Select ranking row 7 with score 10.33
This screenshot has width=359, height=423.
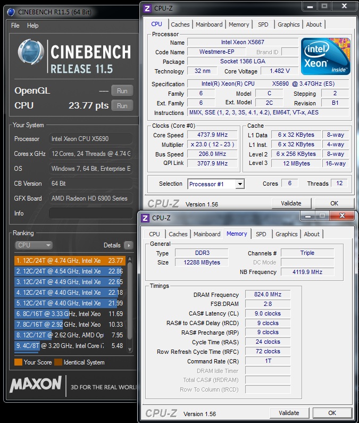tap(70, 324)
